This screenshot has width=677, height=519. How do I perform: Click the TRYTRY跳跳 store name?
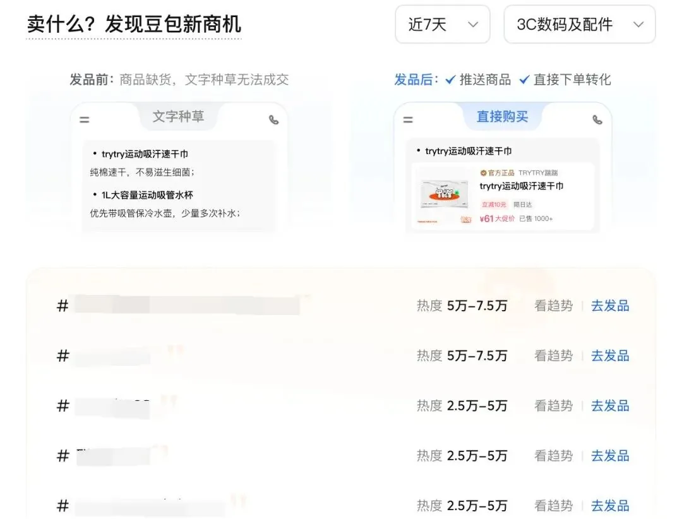click(x=538, y=173)
